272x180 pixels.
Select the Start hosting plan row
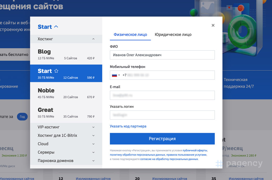click(x=66, y=73)
